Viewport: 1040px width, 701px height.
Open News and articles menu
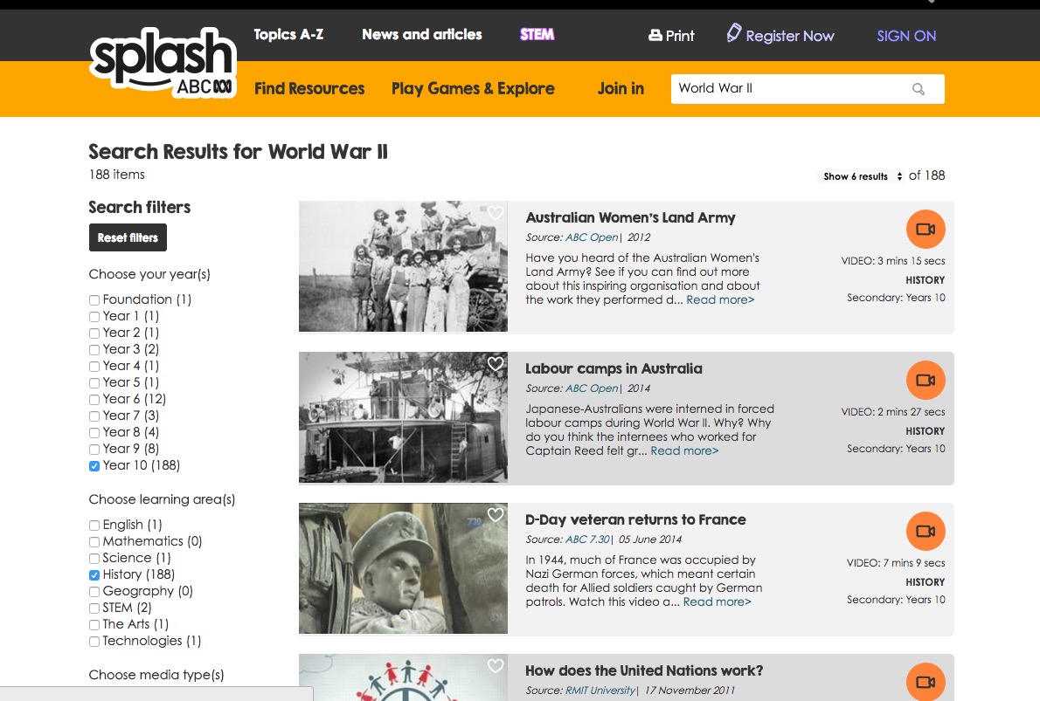[x=422, y=34]
